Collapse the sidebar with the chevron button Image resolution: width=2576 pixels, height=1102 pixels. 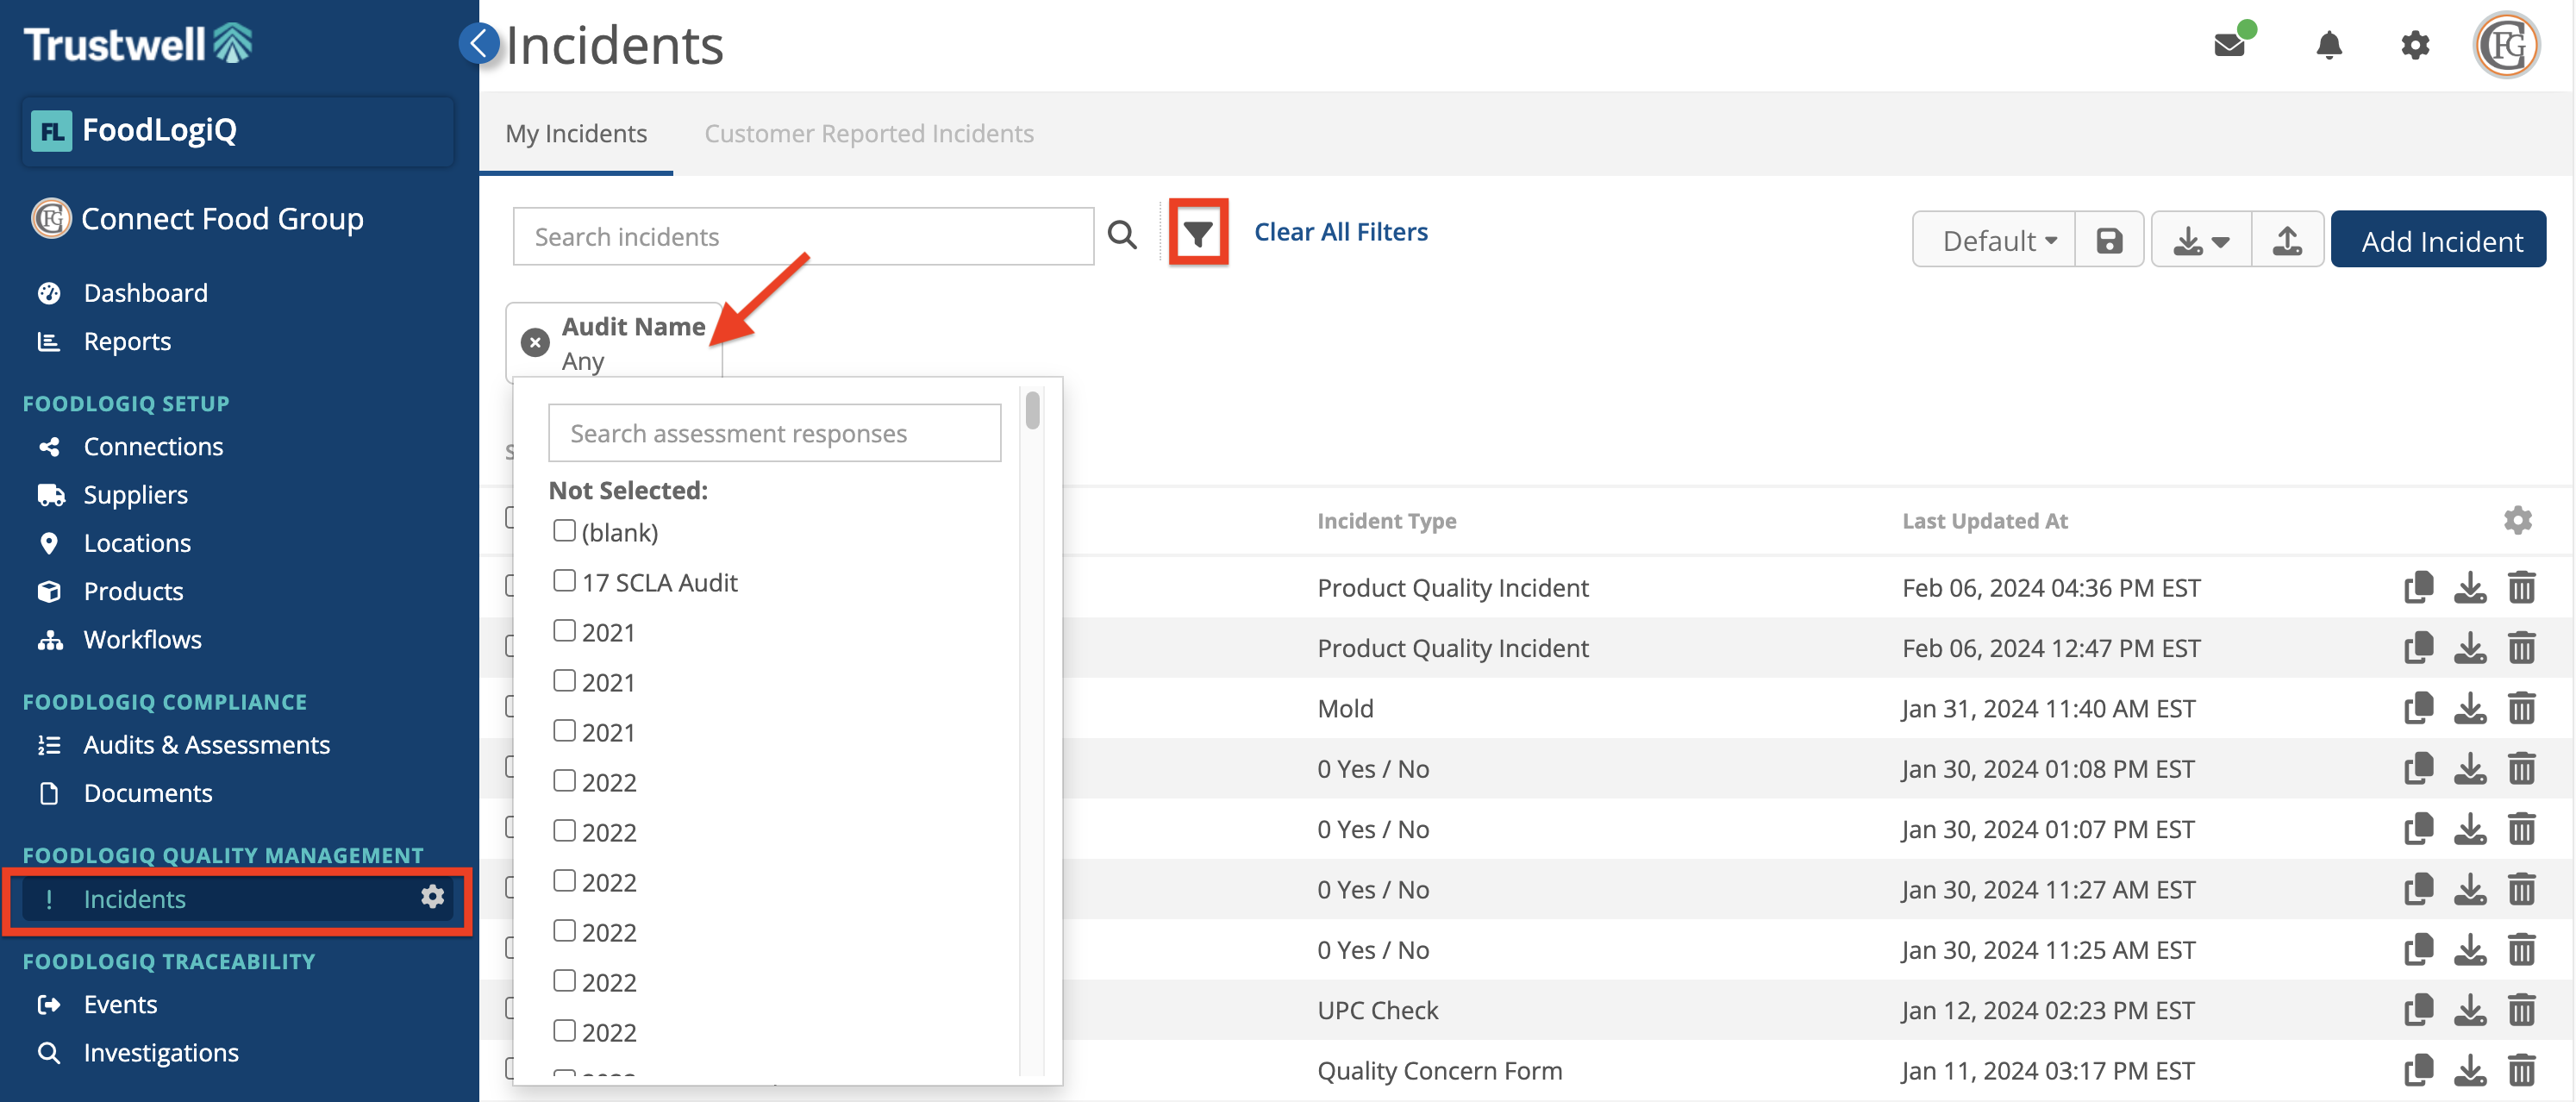tap(479, 43)
